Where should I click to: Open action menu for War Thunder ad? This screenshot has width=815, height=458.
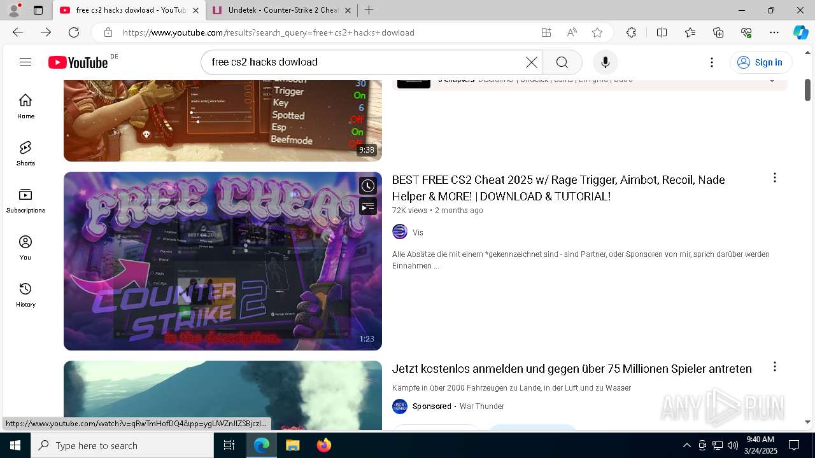[774, 366]
